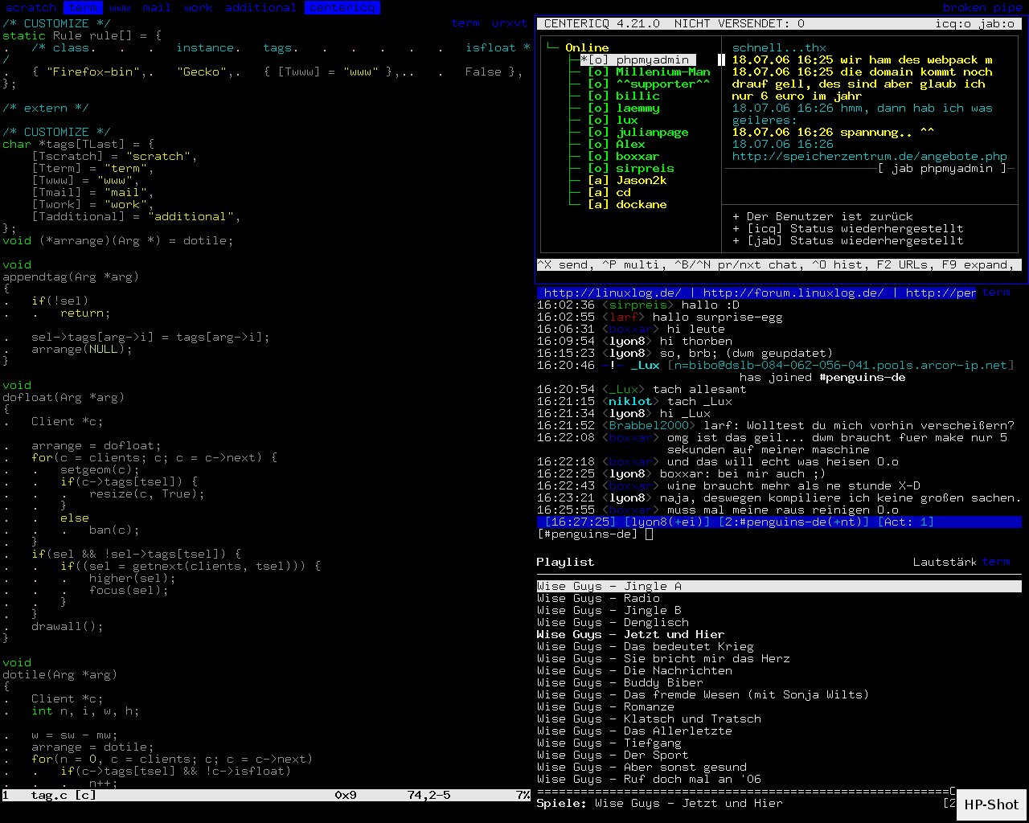Image resolution: width=1029 pixels, height=823 pixels.
Task: Switch to the scratch tag
Action: 31,7
